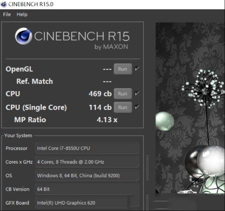Click the CB Version field 64 Bit
This screenshot has width=225, height=211.
tap(87, 189)
